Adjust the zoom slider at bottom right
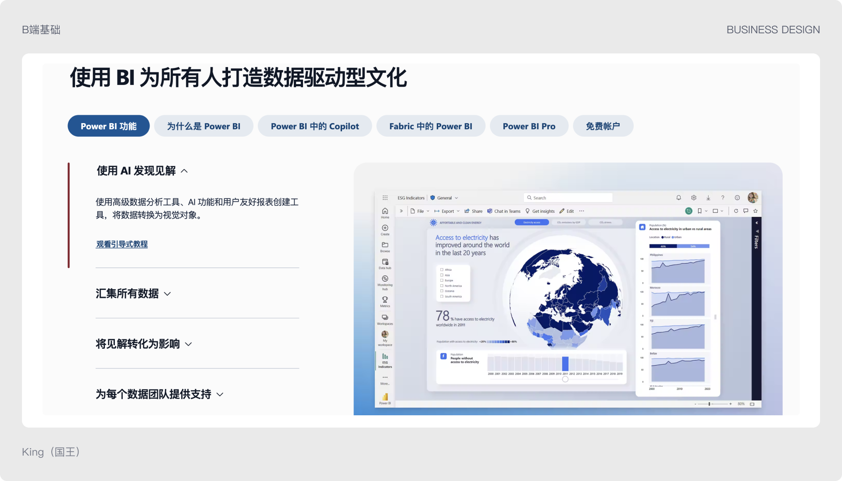Image resolution: width=842 pixels, height=481 pixels. [x=709, y=404]
